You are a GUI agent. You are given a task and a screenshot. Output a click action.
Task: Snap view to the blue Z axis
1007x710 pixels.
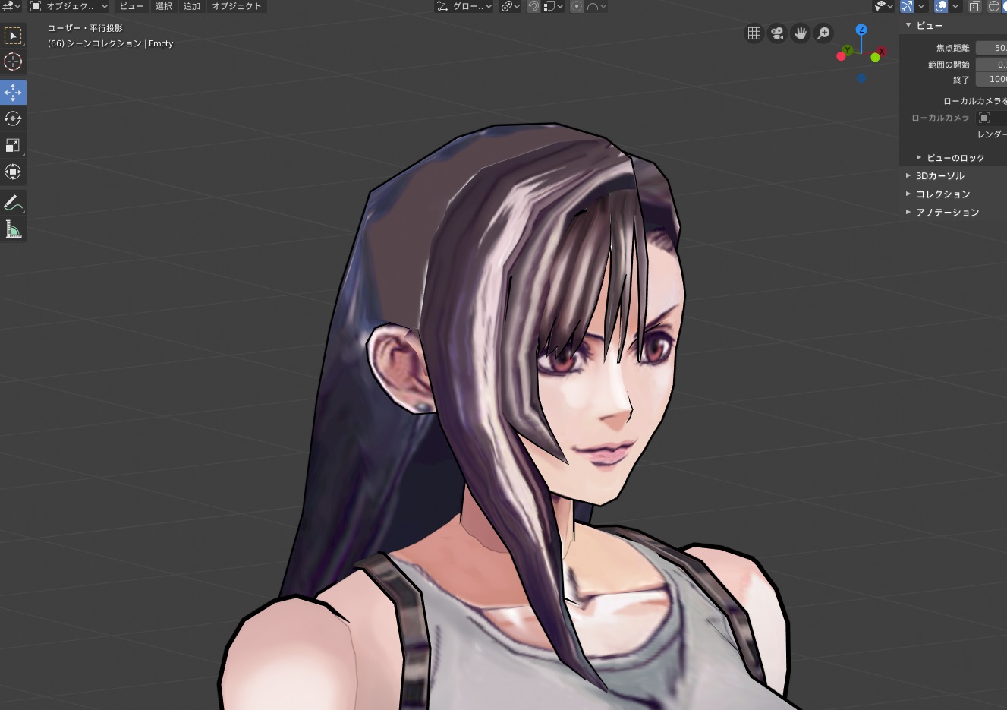[861, 30]
